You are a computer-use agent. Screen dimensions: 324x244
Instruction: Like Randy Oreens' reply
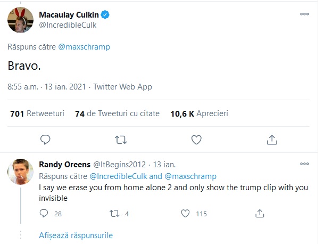point(185,214)
